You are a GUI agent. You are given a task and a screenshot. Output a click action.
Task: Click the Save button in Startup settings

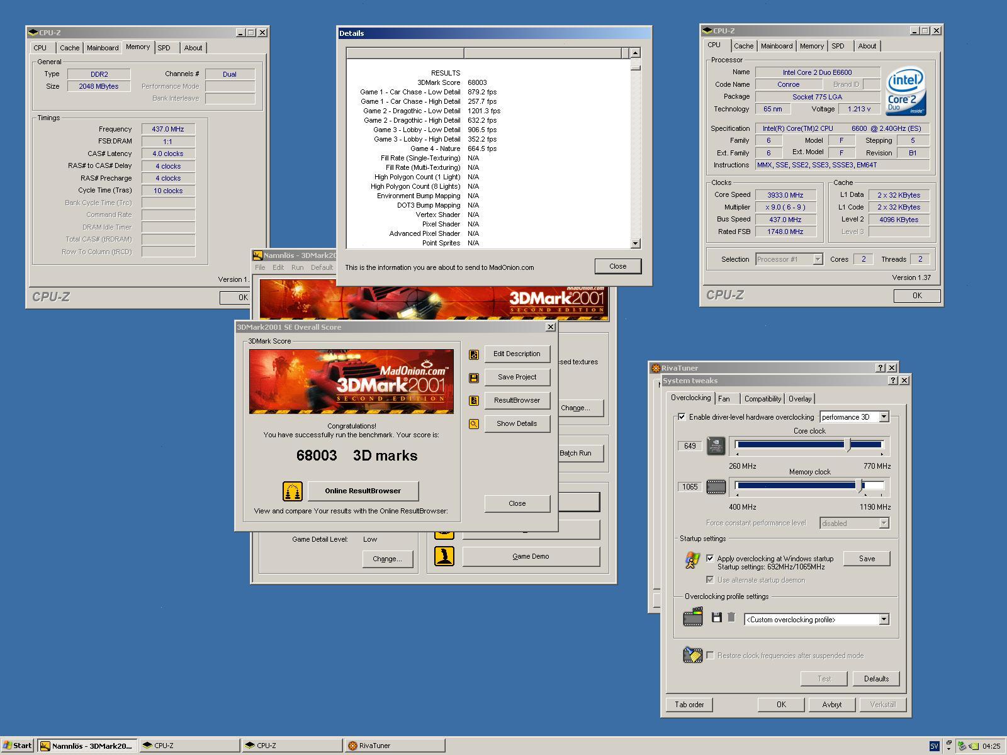pyautogui.click(x=867, y=559)
